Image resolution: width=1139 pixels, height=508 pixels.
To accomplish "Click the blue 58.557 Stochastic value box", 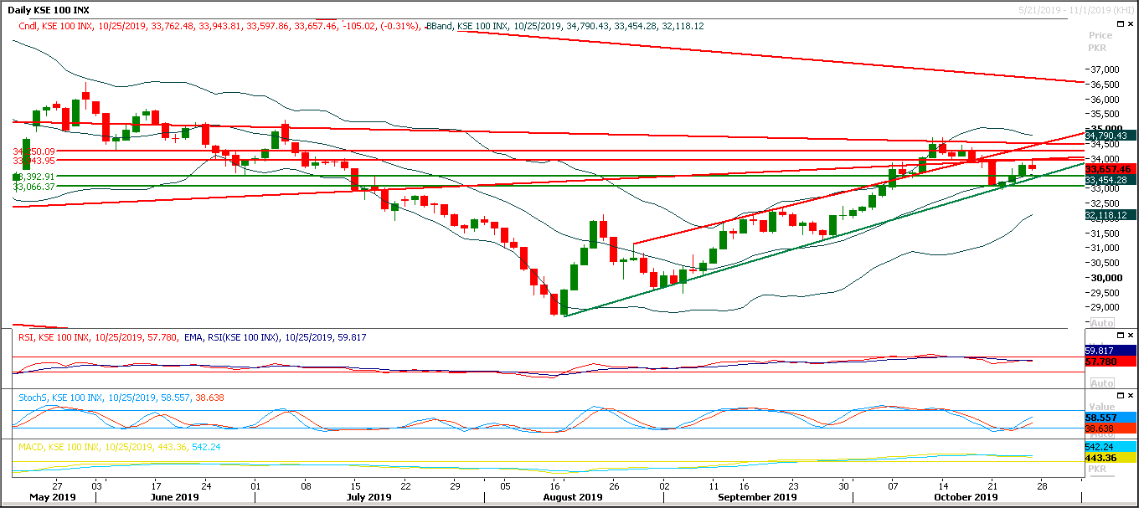I will pos(1100,417).
